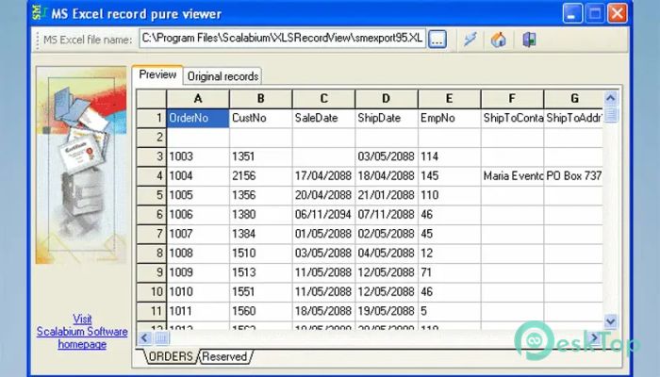Click in the MS Excel file name field
660x377 pixels.
click(x=283, y=39)
